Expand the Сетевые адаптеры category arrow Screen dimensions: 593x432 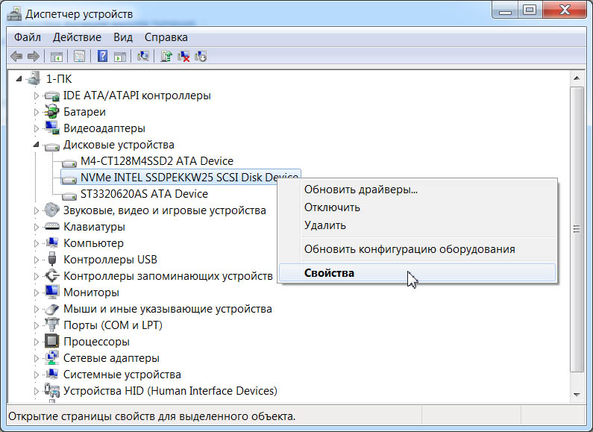tap(36, 358)
